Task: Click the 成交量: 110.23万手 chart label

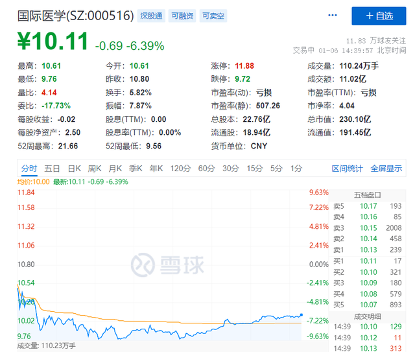Action: pyautogui.click(x=46, y=346)
